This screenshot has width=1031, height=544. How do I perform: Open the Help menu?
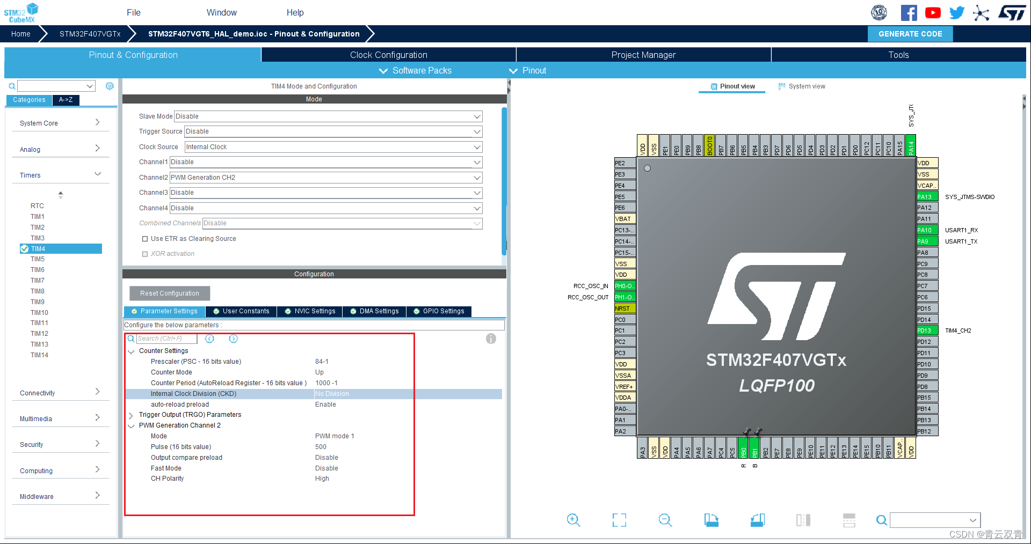pyautogui.click(x=295, y=12)
